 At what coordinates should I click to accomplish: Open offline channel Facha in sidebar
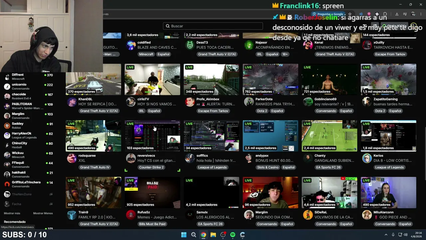[28, 204]
